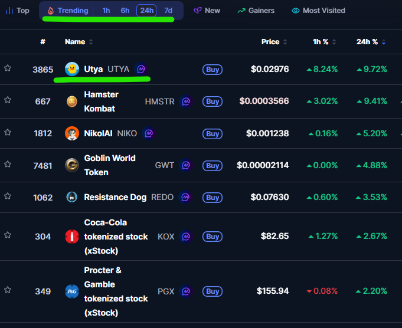Click Buy for Coca-Cola tokenized stock

pos(213,236)
